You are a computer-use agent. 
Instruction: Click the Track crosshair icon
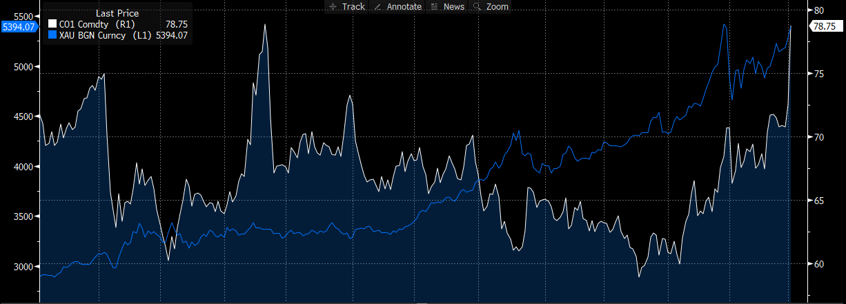click(333, 7)
